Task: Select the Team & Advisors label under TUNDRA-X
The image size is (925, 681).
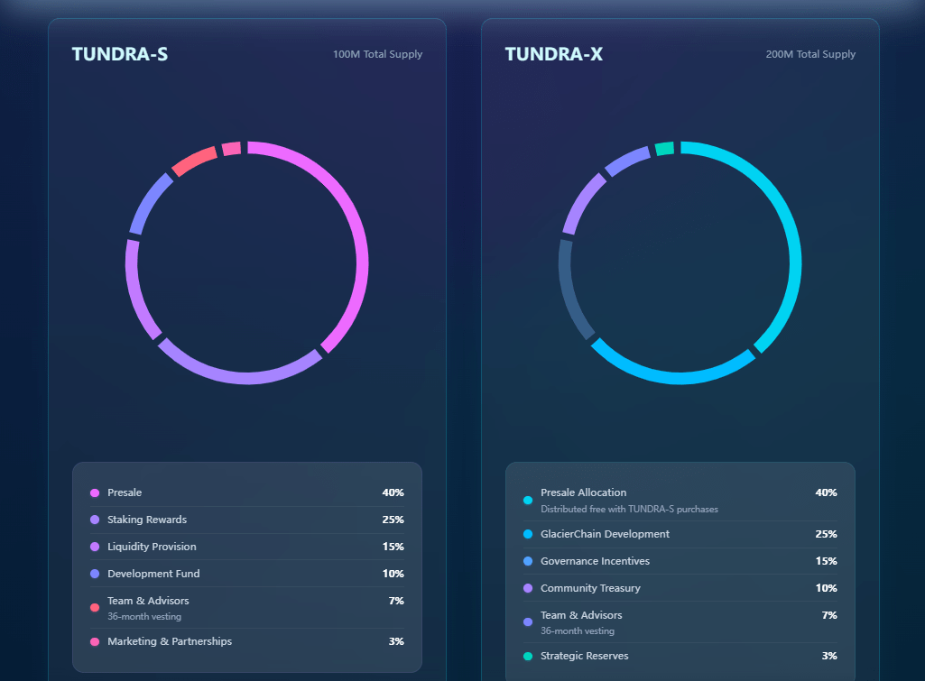Action: click(x=581, y=615)
